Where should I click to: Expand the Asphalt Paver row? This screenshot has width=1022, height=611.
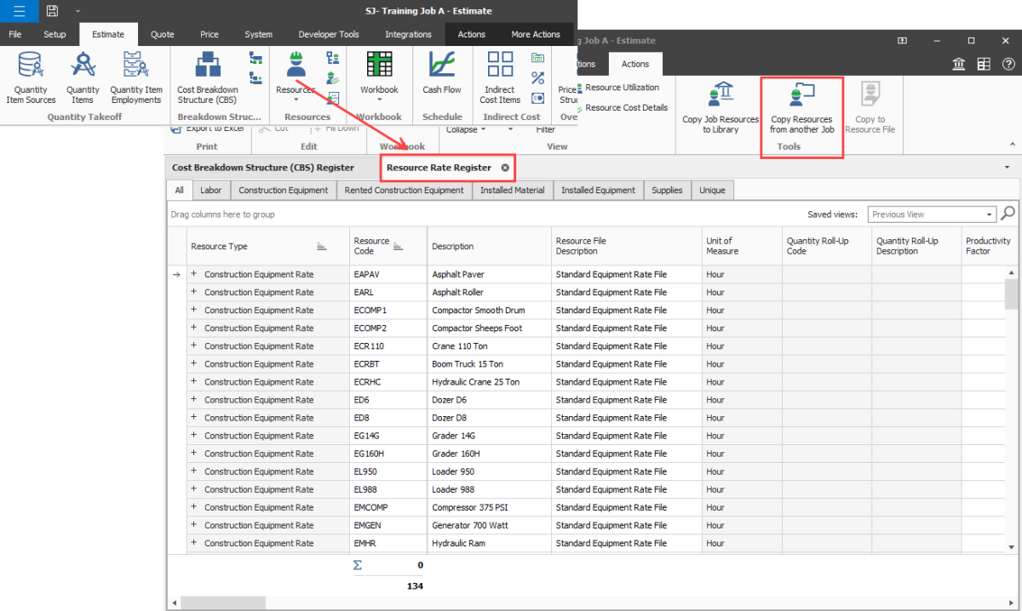click(x=193, y=274)
